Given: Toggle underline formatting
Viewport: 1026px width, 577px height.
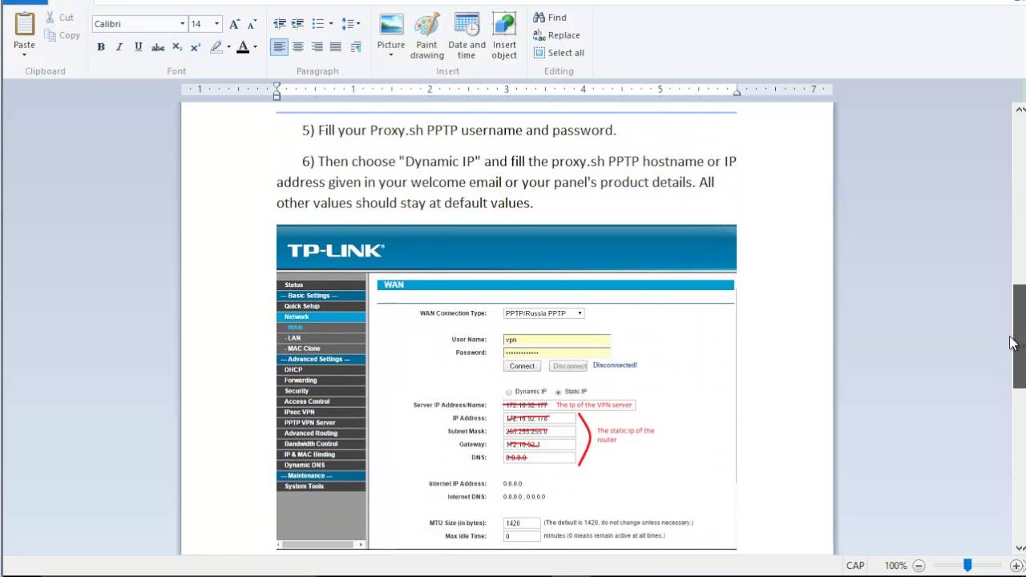Looking at the screenshot, I should coord(138,47).
